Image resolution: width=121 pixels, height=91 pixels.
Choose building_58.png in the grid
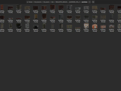[x=61, y=9]
